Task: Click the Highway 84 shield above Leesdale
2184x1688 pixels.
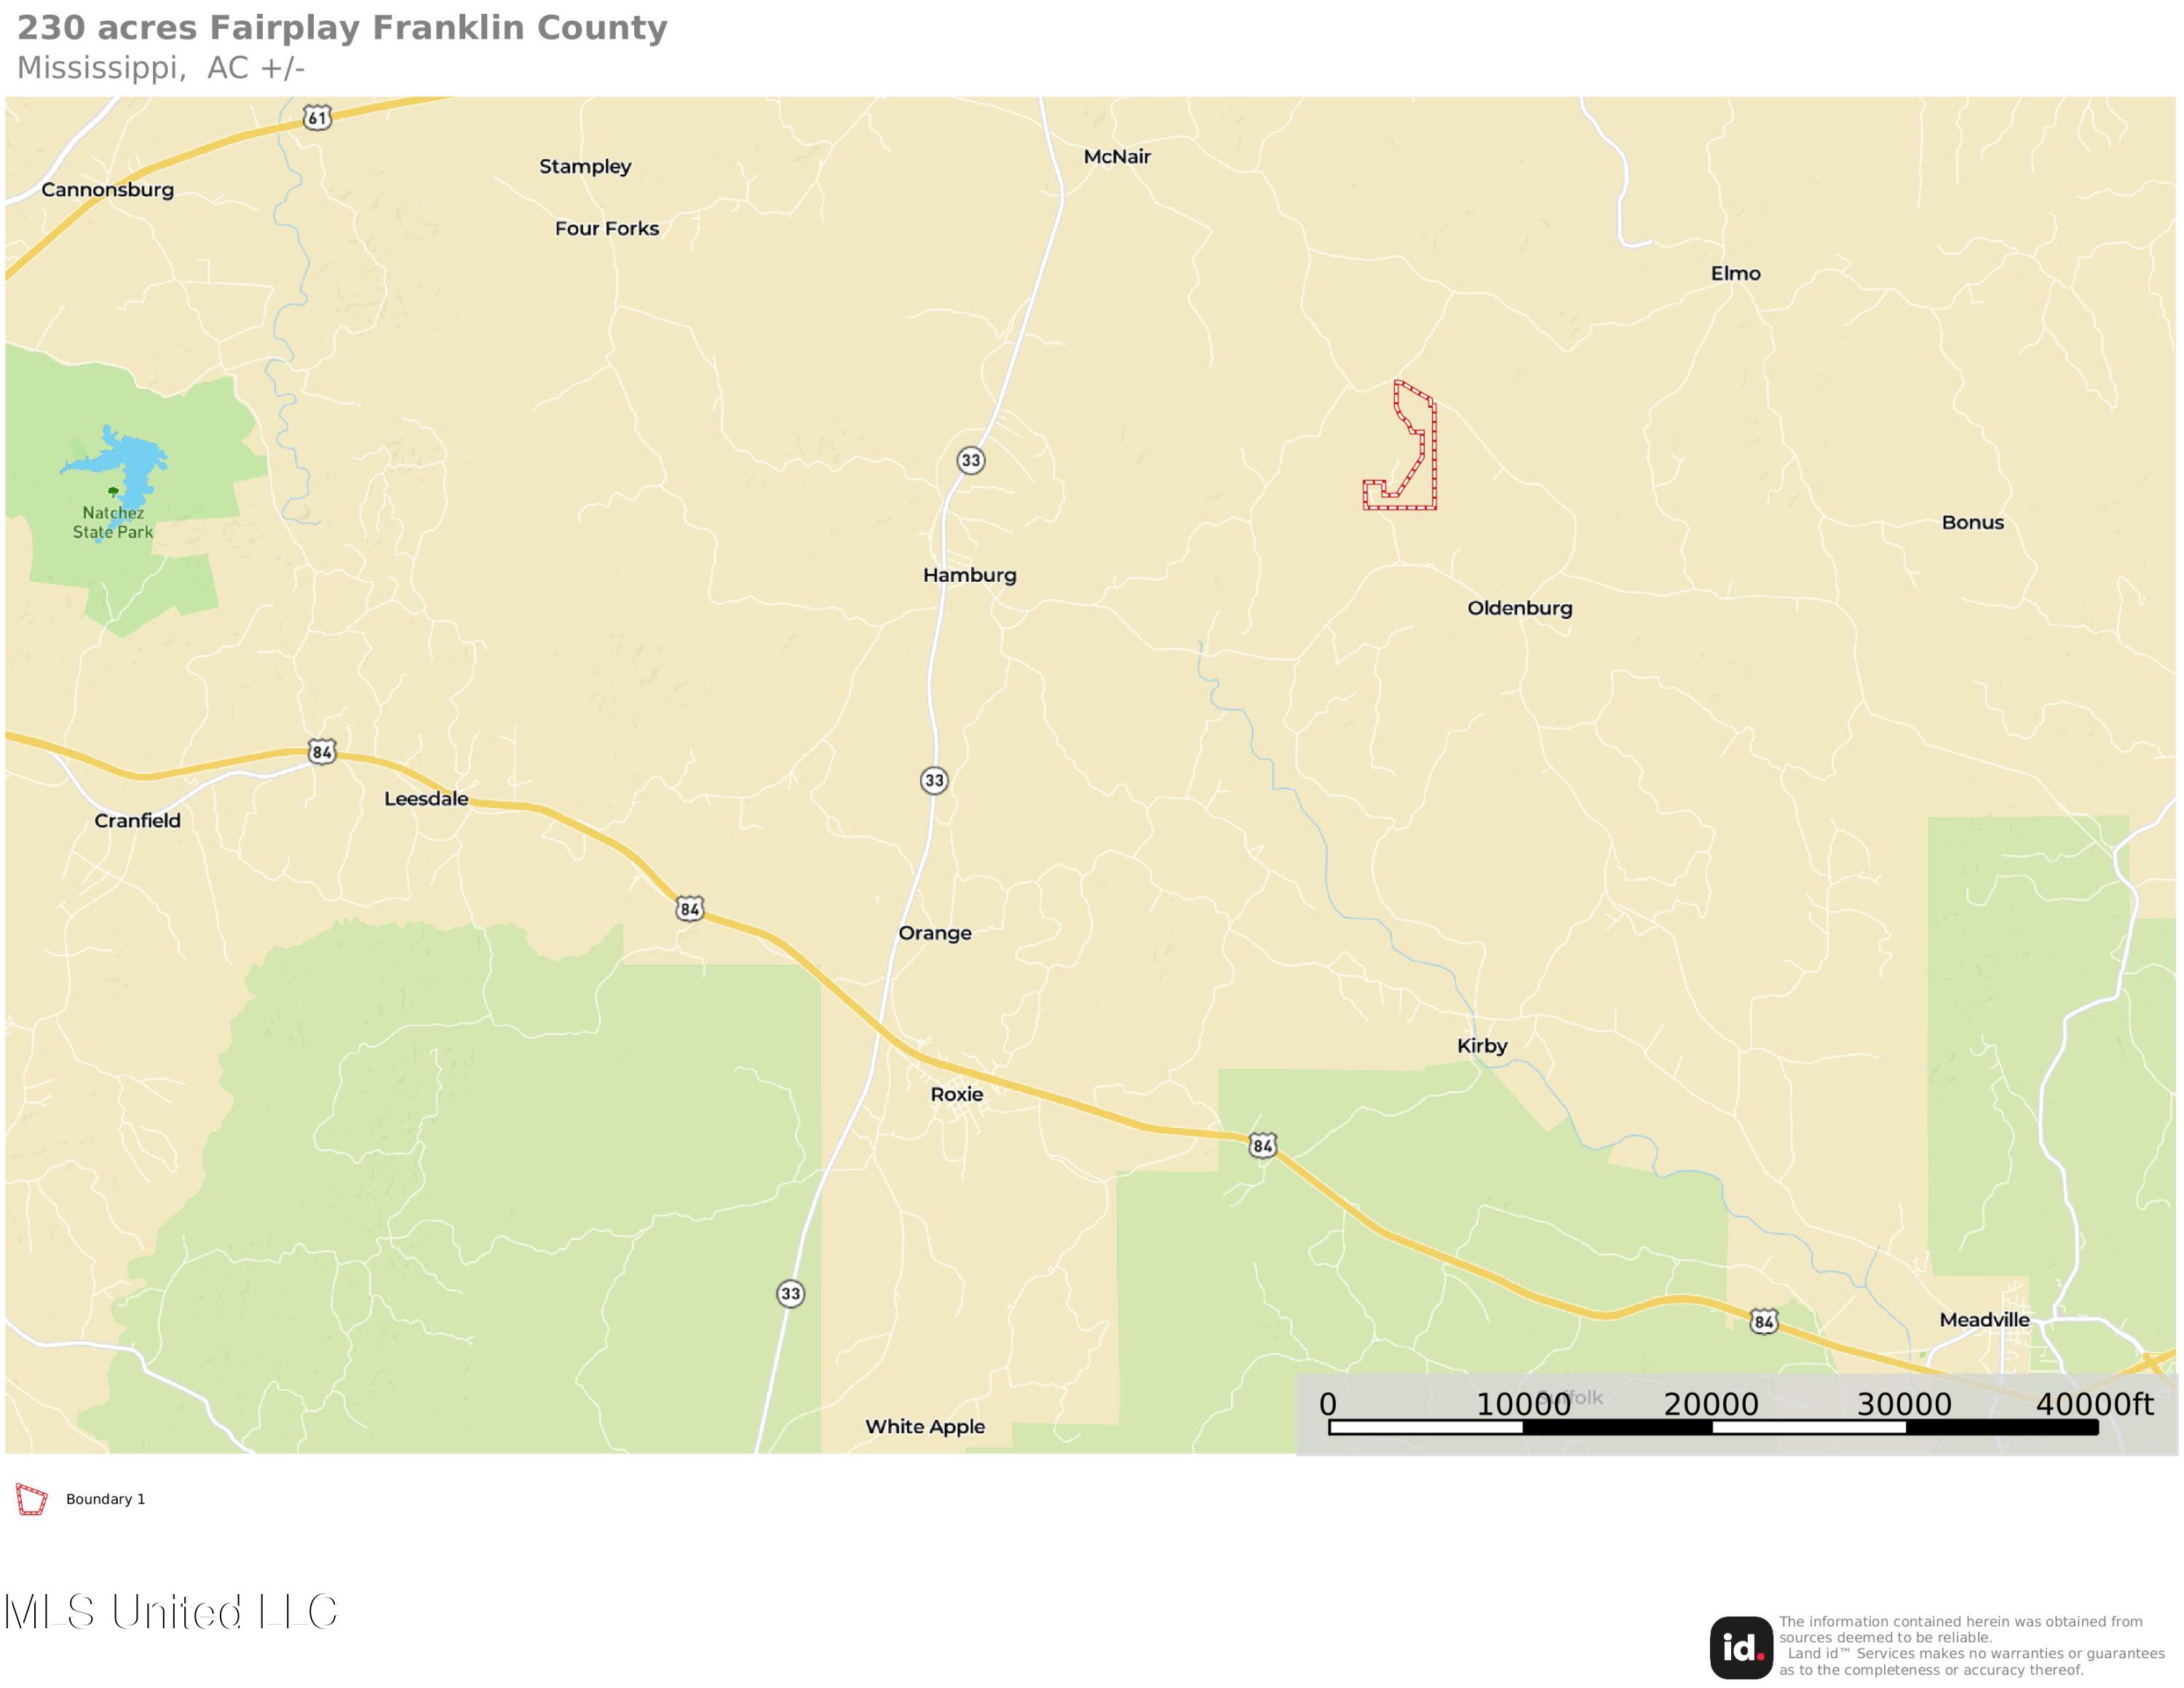Action: (x=321, y=752)
